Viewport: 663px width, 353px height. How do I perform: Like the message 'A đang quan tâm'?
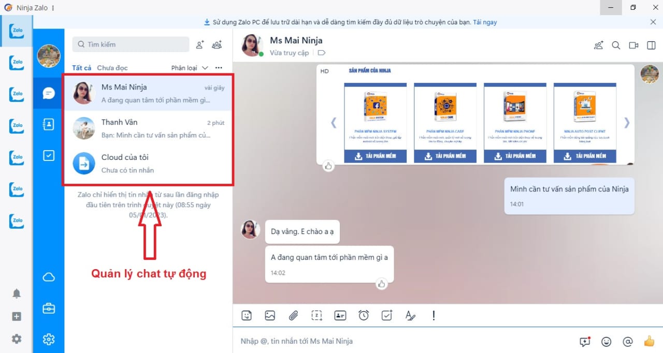click(x=382, y=283)
